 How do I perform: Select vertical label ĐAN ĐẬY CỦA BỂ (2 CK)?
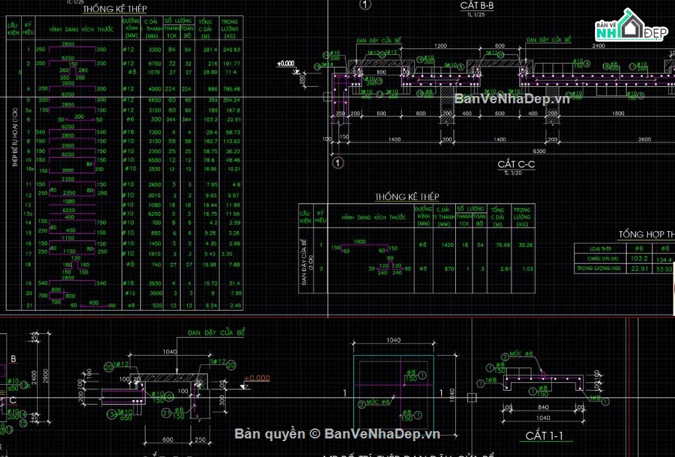[307, 262]
